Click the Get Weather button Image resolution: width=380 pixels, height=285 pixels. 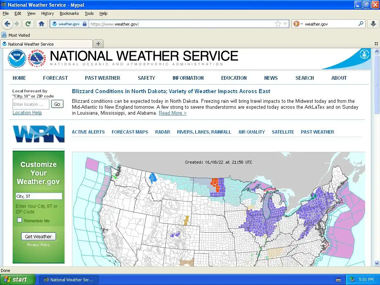(x=39, y=236)
